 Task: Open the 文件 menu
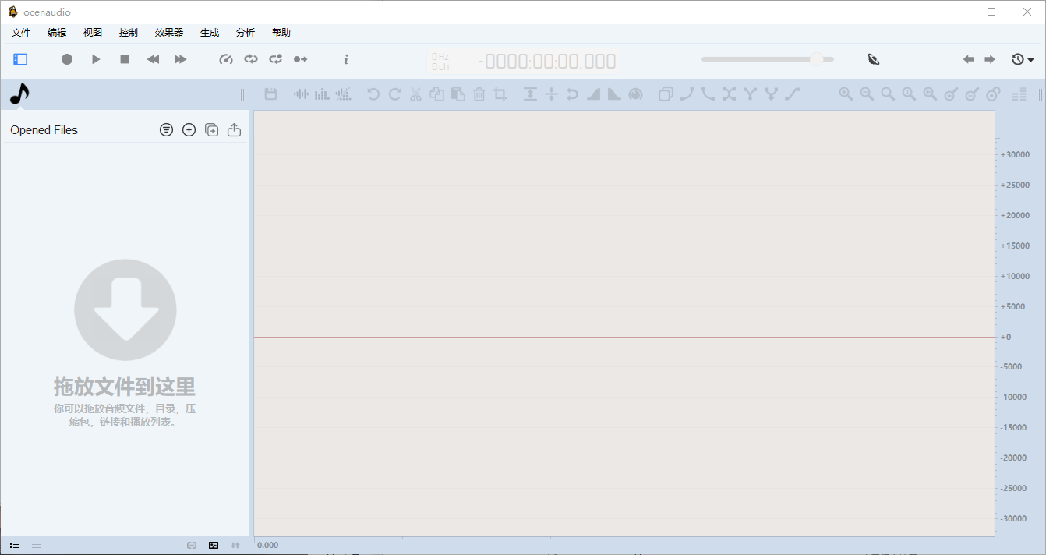21,33
